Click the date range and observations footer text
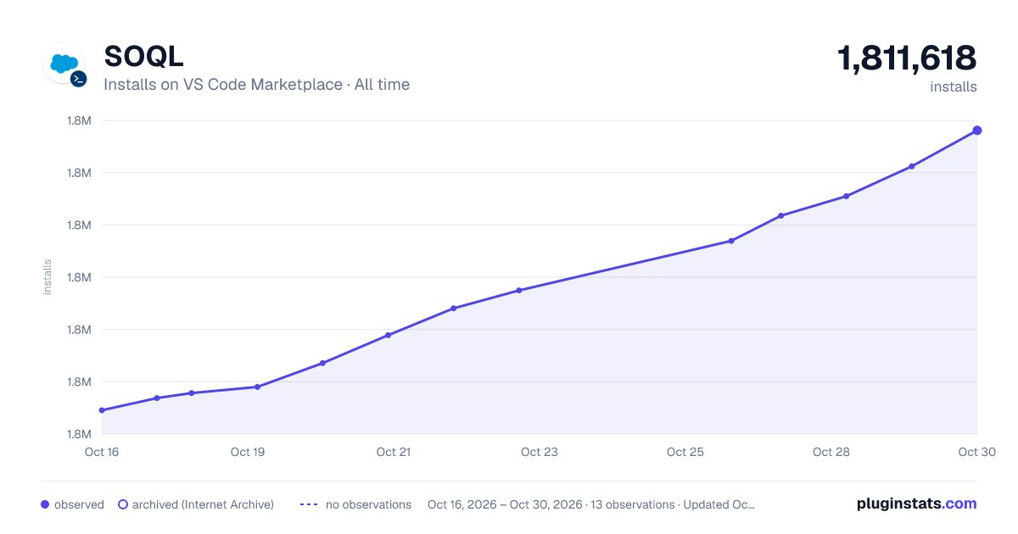 (591, 504)
